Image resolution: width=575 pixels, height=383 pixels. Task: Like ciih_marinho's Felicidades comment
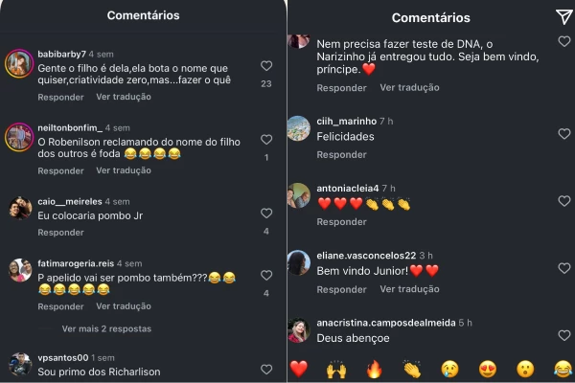click(x=564, y=134)
